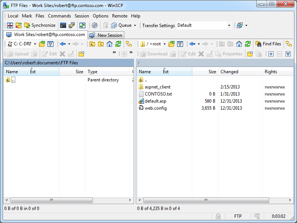
Task: Select the web.config file
Action: pyautogui.click(x=156, y=108)
